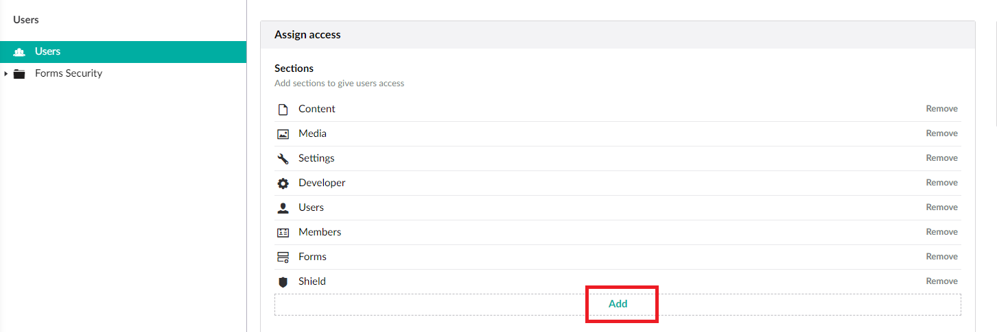Click the Settings wrench icon

click(x=283, y=159)
